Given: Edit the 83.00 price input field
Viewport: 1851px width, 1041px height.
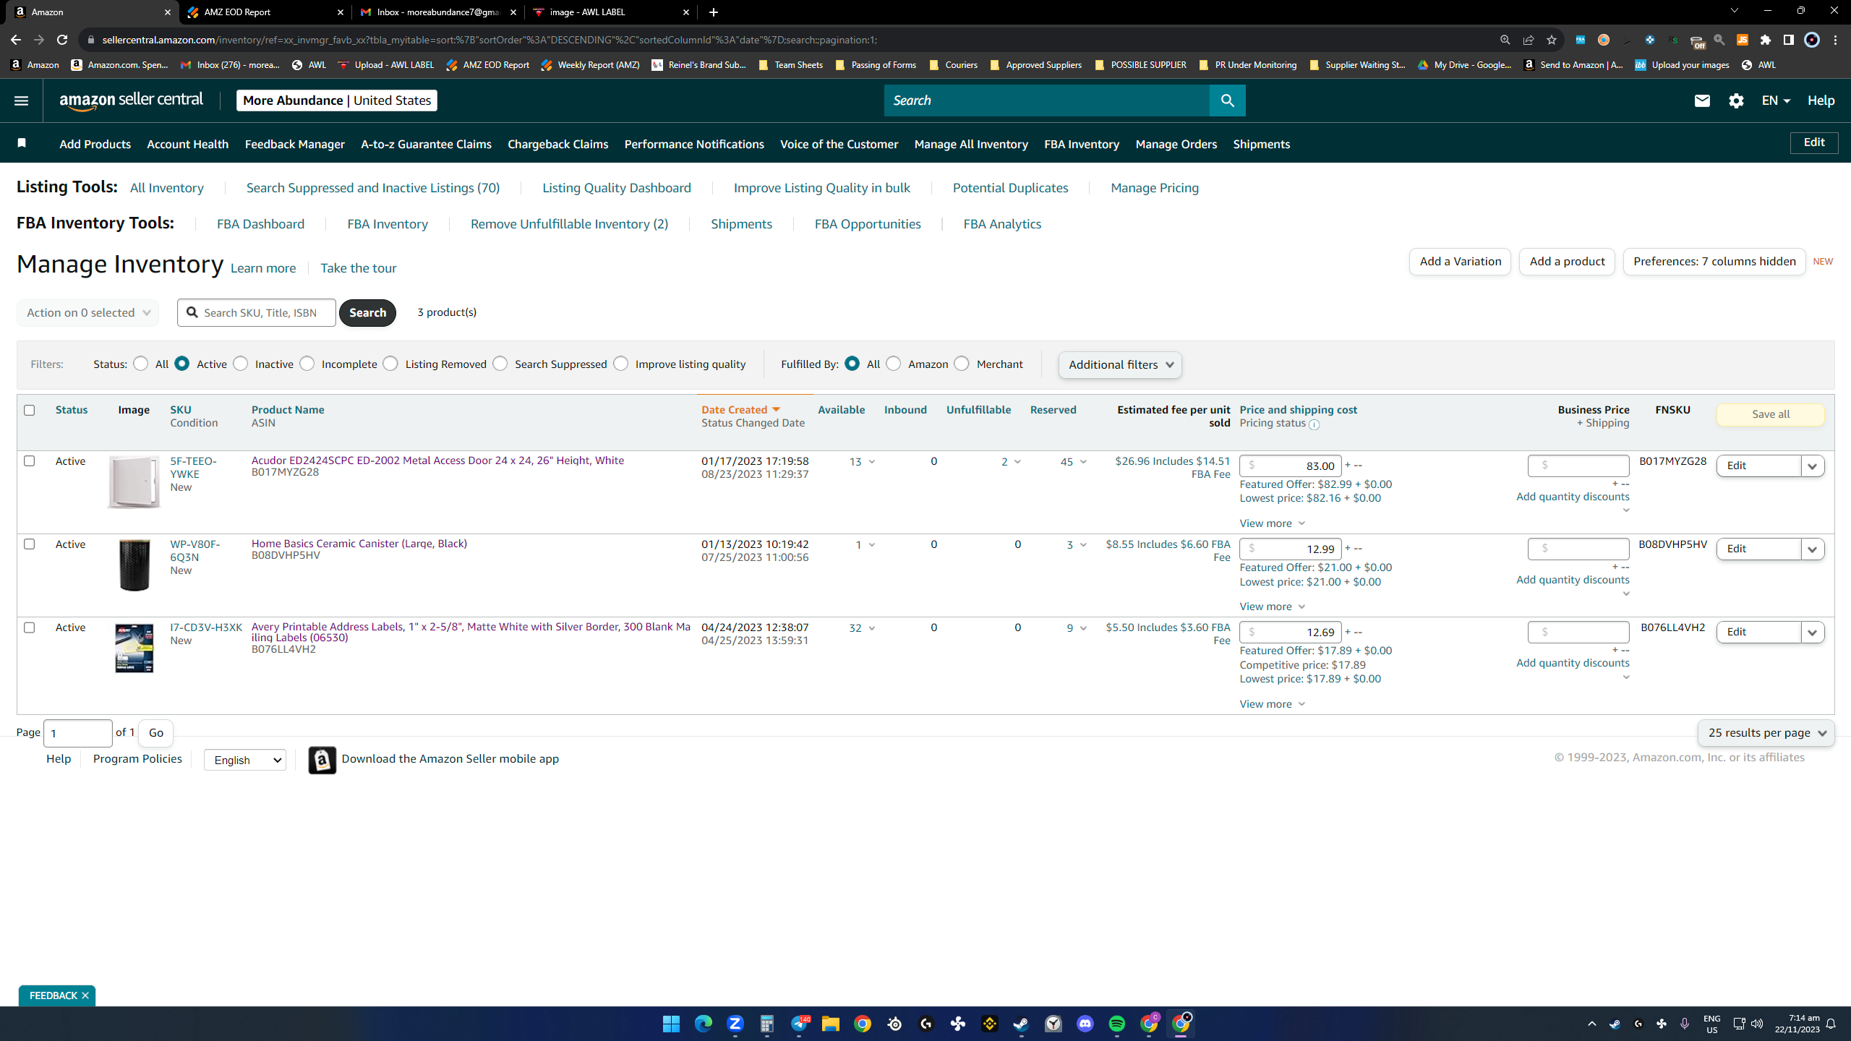Looking at the screenshot, I should 1291,466.
